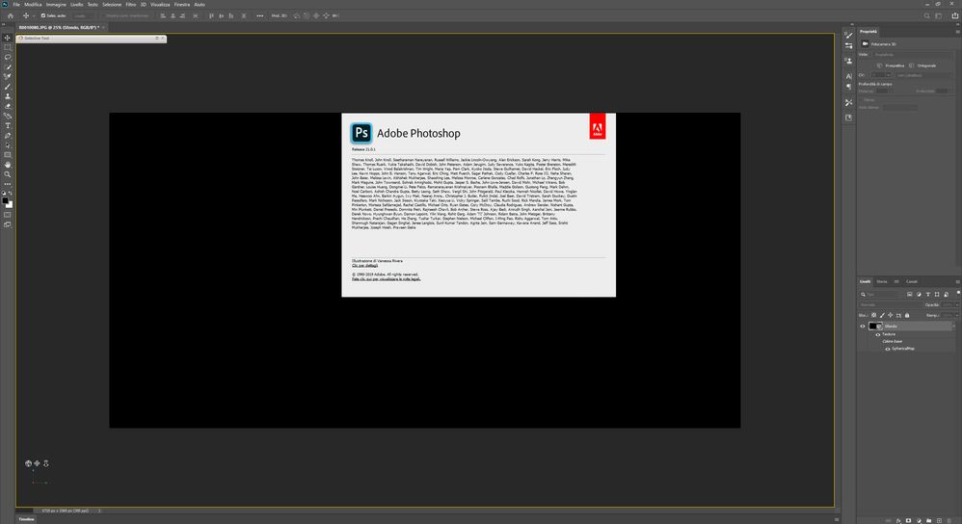Open the Clone Source panel icon
The image size is (962, 524).
tap(848, 62)
